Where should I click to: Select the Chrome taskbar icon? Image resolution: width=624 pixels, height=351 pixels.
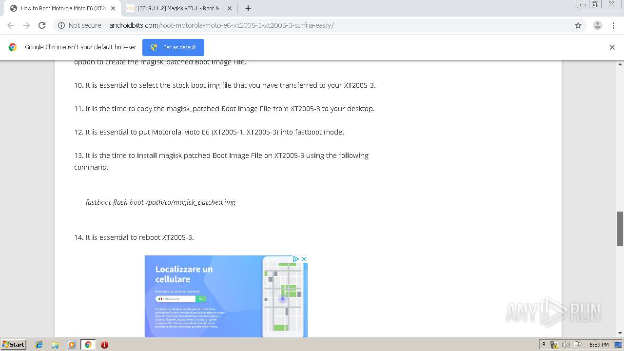(x=88, y=345)
